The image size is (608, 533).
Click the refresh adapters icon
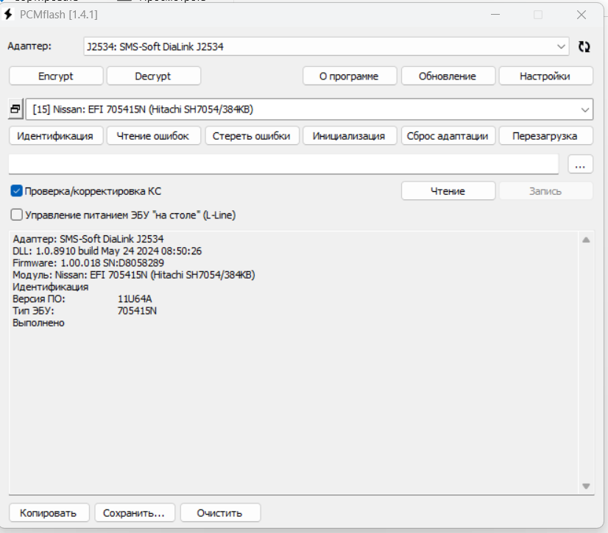[x=584, y=46]
